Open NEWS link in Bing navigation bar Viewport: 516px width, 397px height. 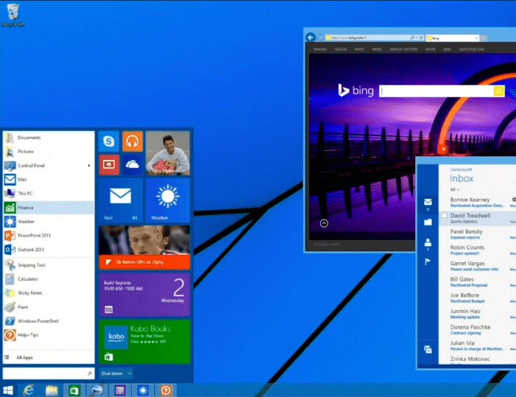pyautogui.click(x=377, y=49)
